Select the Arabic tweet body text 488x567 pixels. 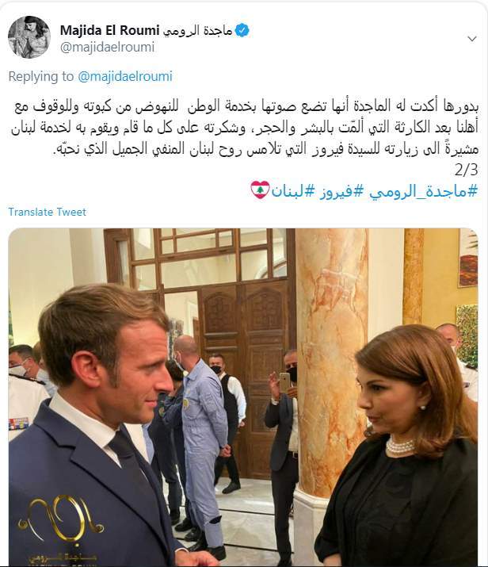[x=245, y=128]
